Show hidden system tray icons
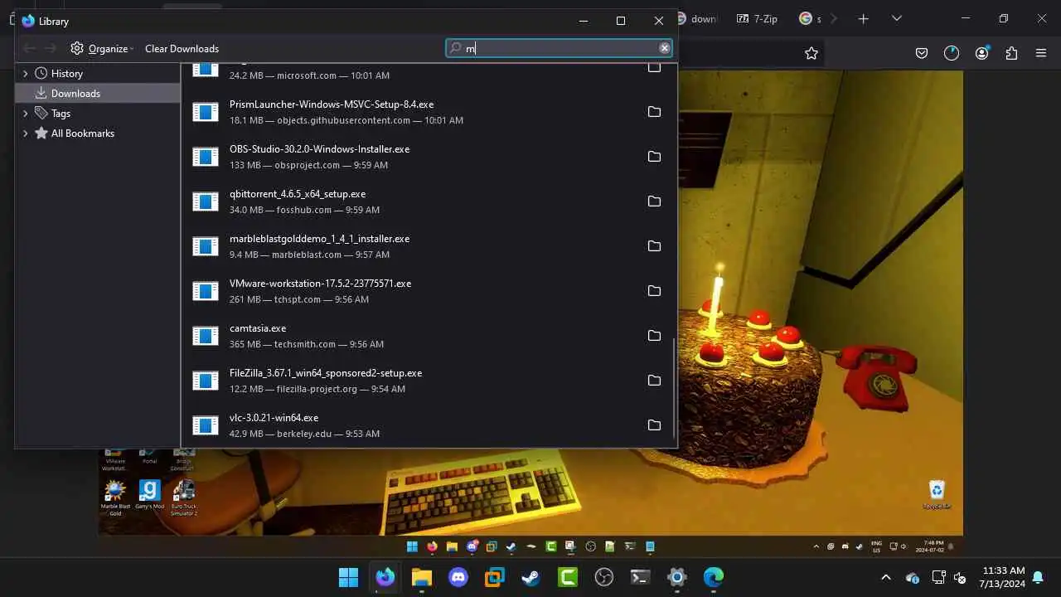 (886, 577)
